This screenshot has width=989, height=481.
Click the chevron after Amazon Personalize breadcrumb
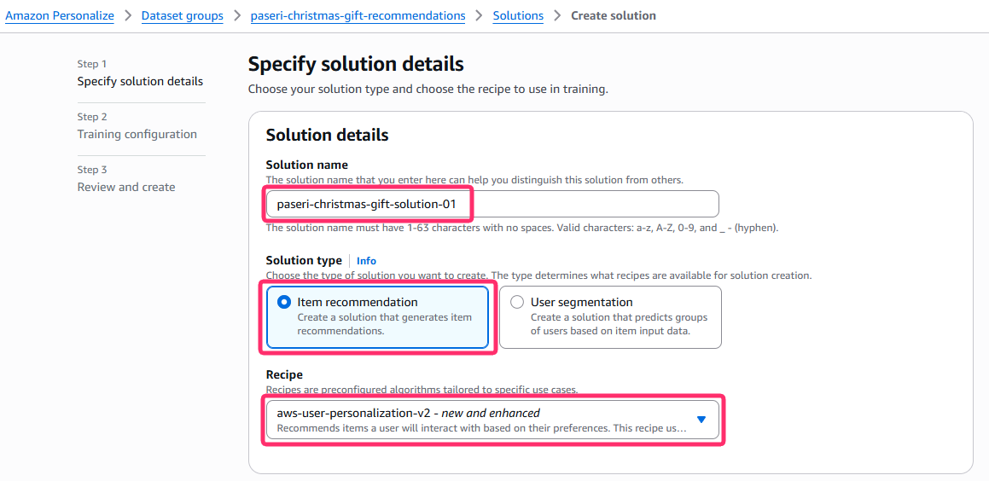[x=127, y=16]
